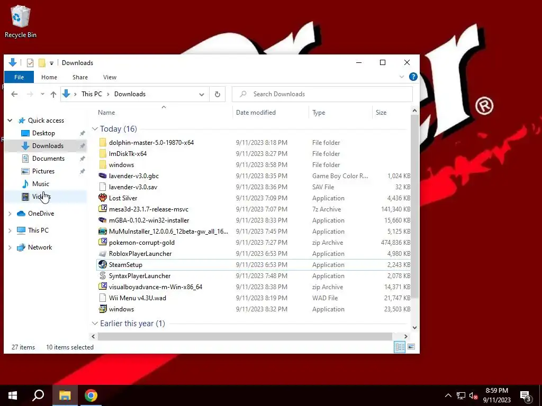
Task: Select SyntaxPlayerLauncher application icon
Action: [102, 275]
